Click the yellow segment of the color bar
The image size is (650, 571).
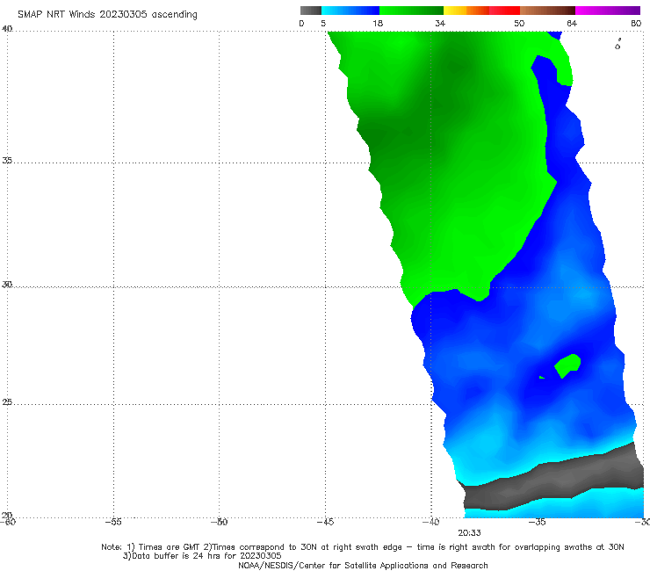pos(455,11)
